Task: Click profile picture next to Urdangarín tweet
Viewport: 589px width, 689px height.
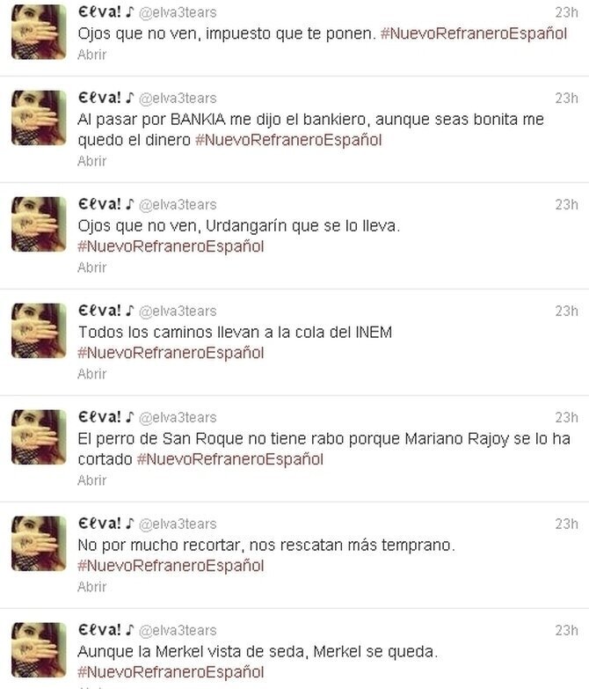Action: click(x=39, y=224)
